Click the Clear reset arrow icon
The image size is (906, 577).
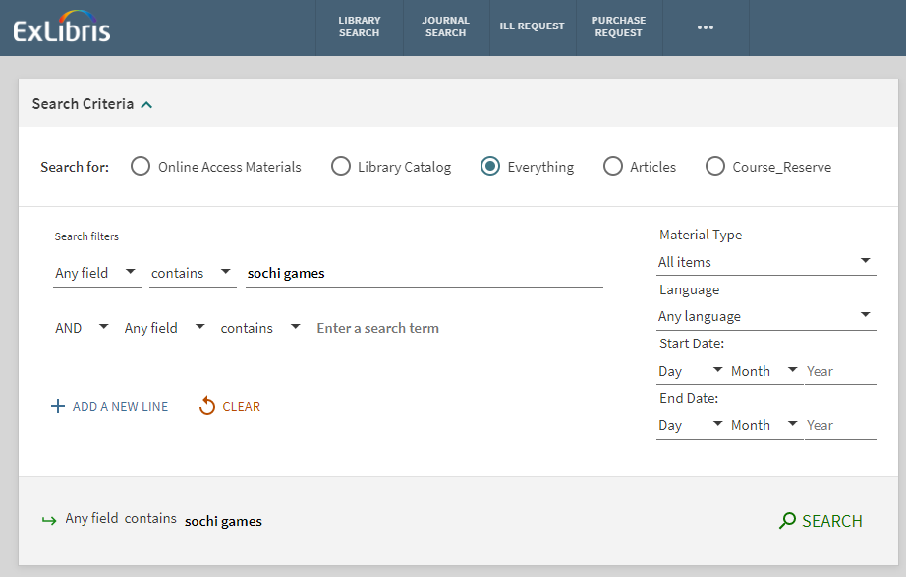tap(207, 406)
